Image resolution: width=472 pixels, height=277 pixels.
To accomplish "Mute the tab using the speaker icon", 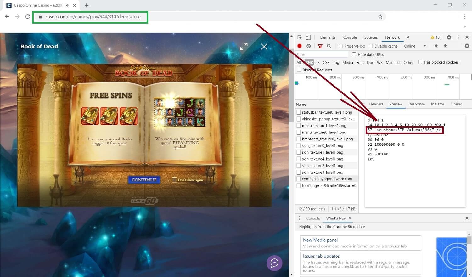I will (x=67, y=5).
